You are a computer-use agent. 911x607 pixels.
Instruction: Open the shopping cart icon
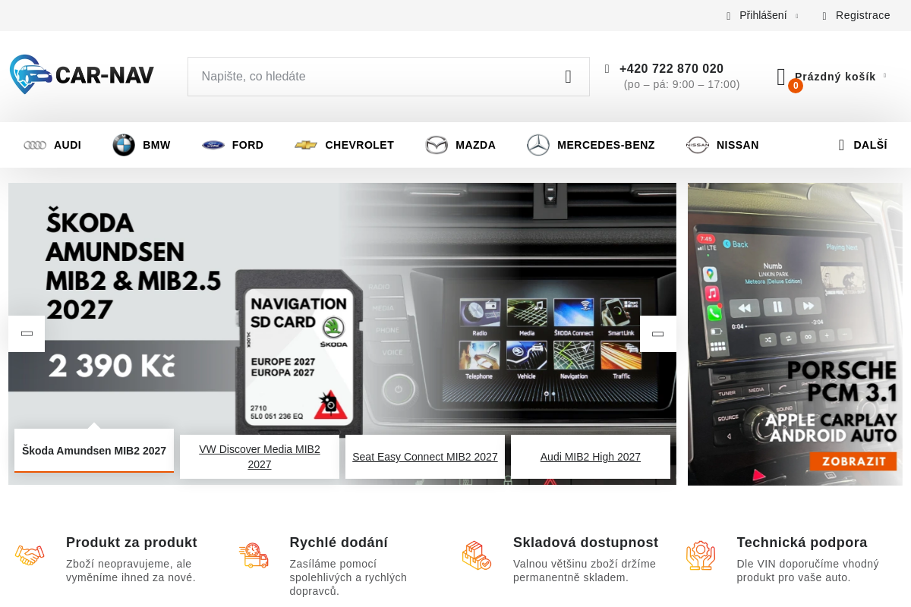point(781,77)
